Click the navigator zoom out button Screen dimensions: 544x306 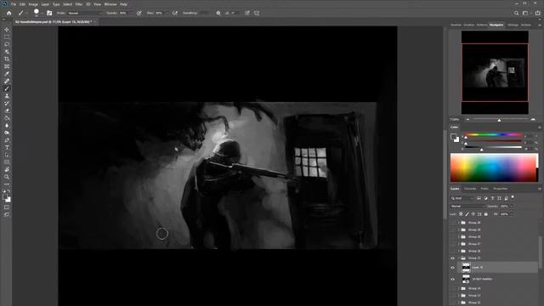pyautogui.click(x=467, y=119)
